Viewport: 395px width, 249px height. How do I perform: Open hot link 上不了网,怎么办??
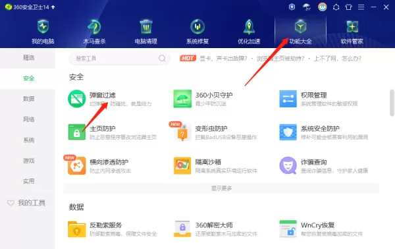coord(337,59)
